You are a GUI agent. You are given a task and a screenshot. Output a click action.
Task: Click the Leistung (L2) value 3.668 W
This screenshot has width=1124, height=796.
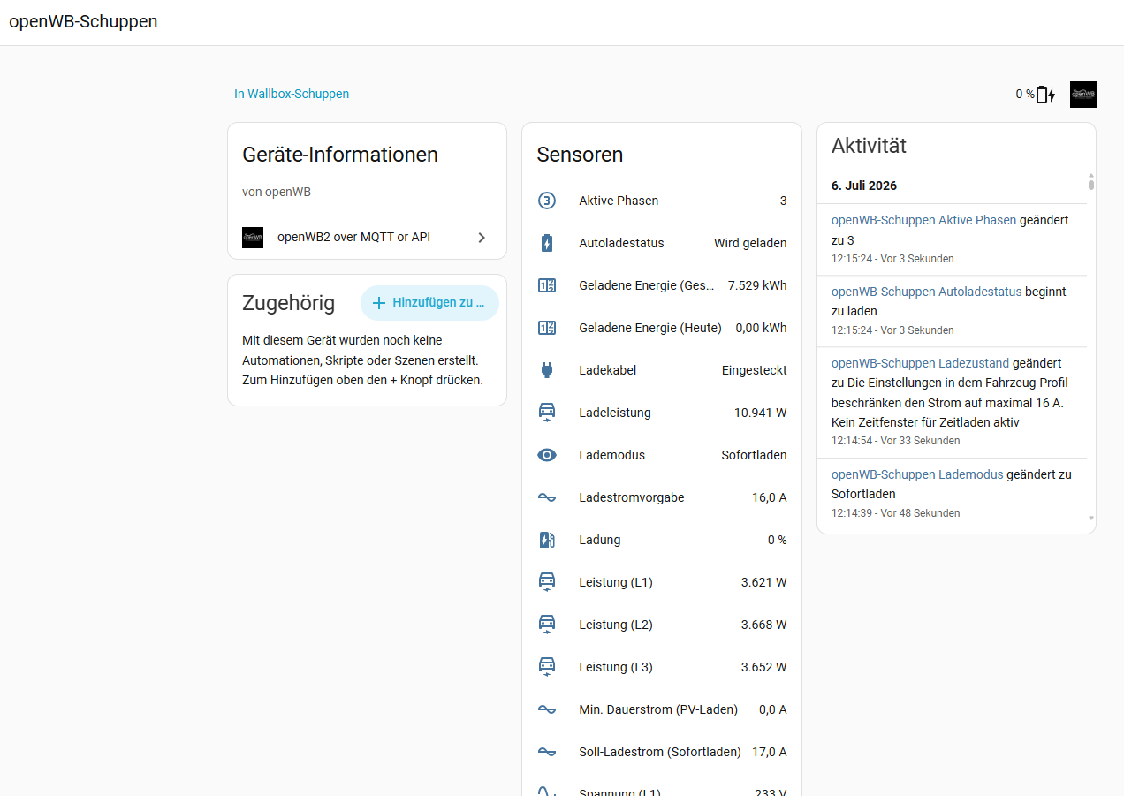point(763,625)
